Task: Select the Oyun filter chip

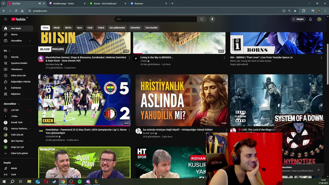Action: click(x=79, y=28)
